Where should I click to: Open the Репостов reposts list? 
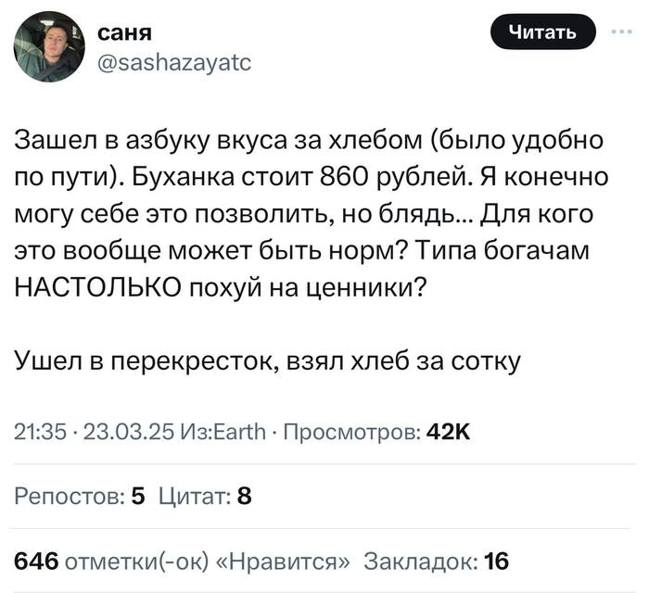click(x=65, y=498)
